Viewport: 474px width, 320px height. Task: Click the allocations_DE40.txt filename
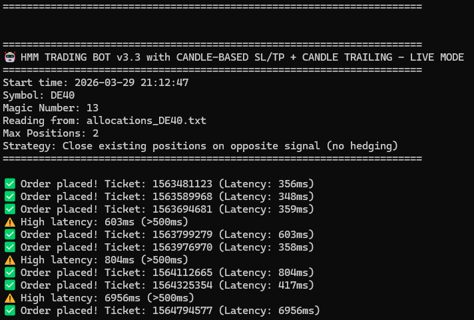pyautogui.click(x=146, y=121)
